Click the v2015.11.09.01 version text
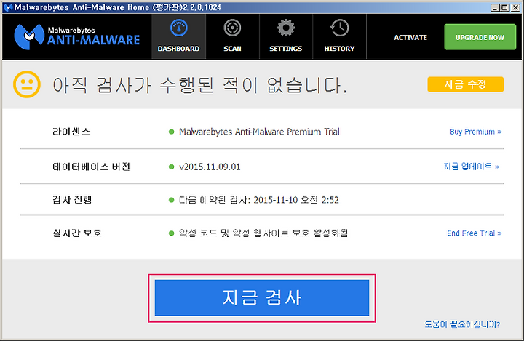 pyautogui.click(x=210, y=167)
